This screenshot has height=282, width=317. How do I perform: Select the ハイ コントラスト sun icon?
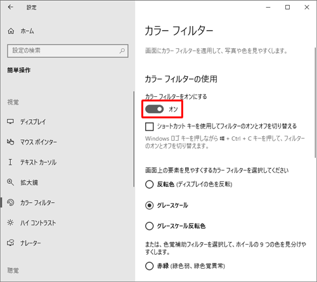point(10,222)
